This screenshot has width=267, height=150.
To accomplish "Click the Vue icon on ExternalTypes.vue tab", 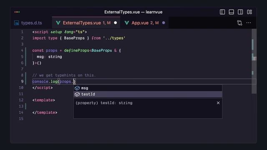I will point(58,23).
